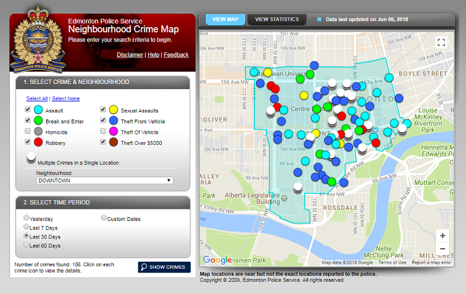Select the Last 30 Days option
Screen dimensions: 466x294
coord(26,236)
